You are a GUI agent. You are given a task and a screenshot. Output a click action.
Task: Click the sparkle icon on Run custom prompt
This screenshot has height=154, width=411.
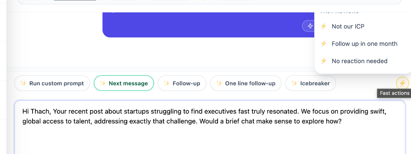[24, 83]
